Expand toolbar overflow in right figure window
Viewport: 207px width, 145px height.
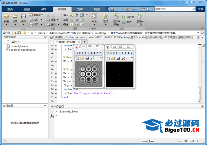pos(132,58)
